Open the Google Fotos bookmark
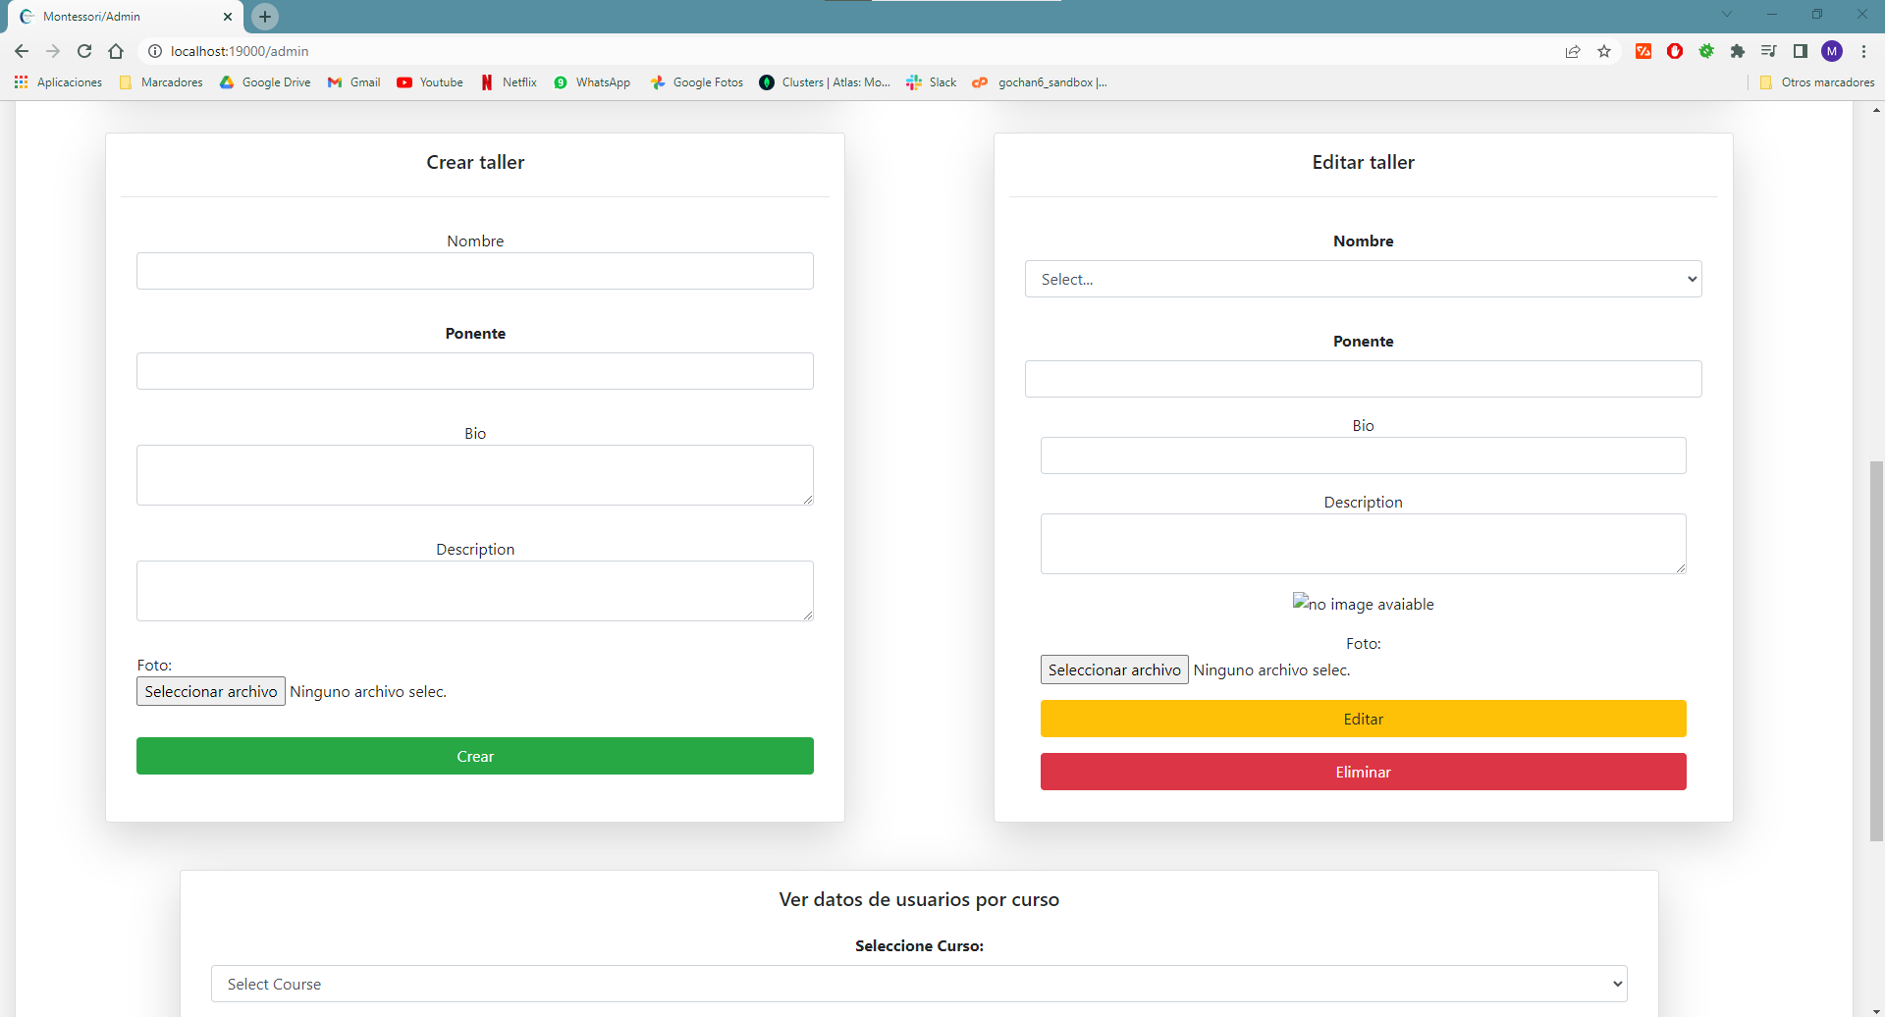Image resolution: width=1885 pixels, height=1017 pixels. click(697, 82)
